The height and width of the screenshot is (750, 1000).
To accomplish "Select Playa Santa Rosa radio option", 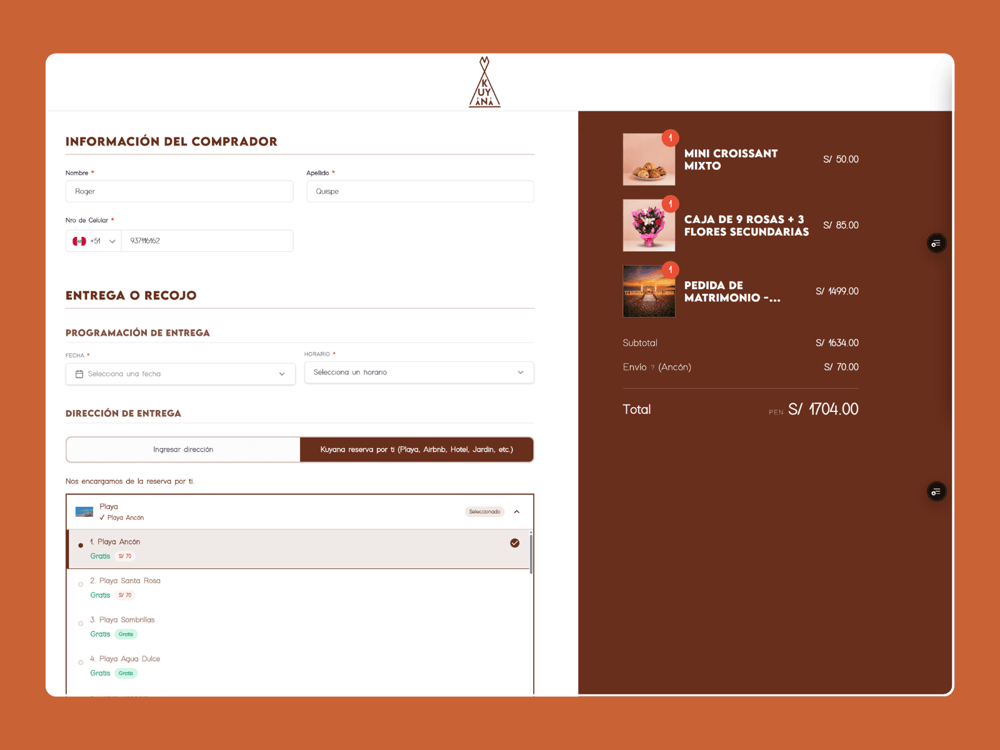I will 81,584.
